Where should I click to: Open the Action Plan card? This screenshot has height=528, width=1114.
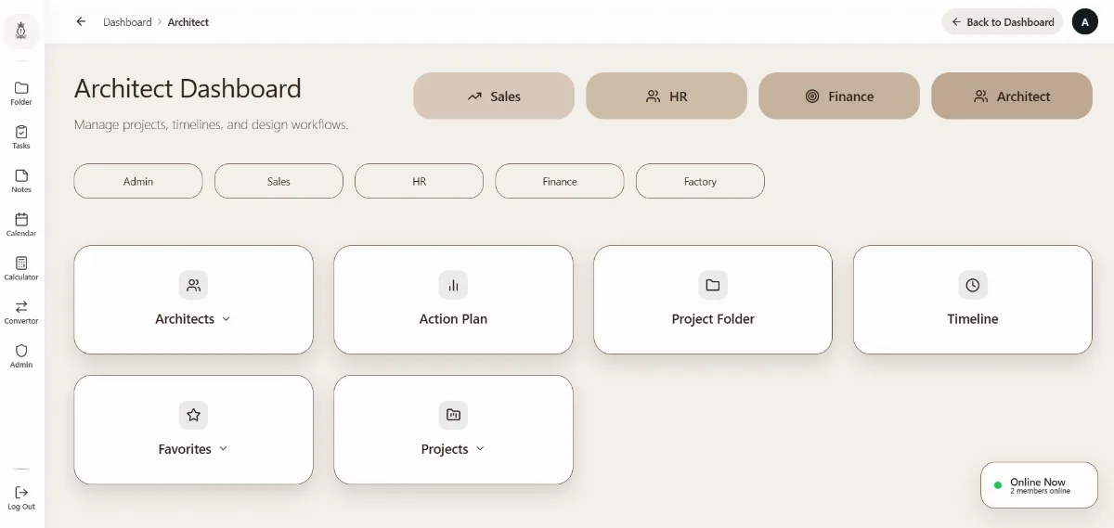(x=453, y=300)
